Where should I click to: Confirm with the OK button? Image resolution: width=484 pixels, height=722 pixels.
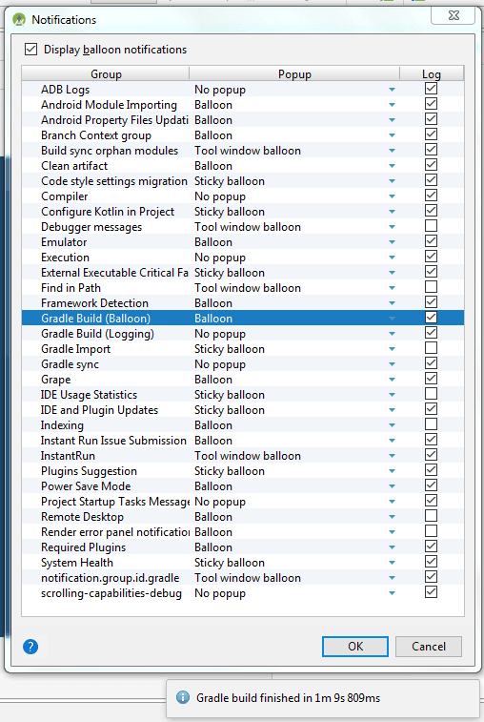(355, 647)
